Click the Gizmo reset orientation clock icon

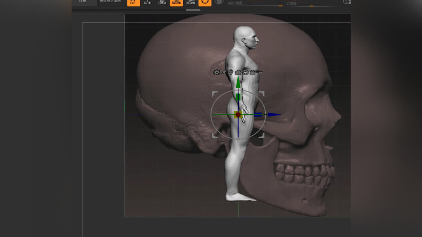point(245,72)
